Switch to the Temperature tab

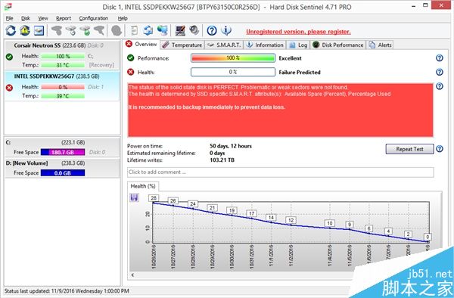coord(182,45)
